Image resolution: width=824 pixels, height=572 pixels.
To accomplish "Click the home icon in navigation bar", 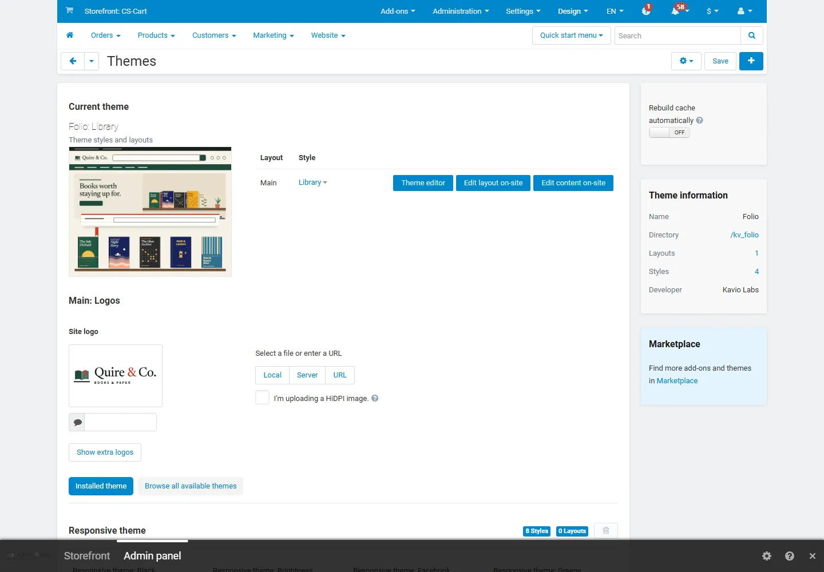I will pos(70,35).
